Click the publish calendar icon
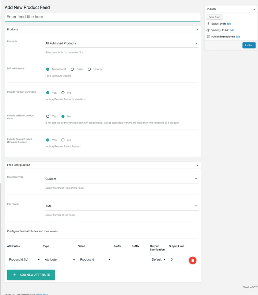This screenshot has height=295, width=258. point(208,37)
